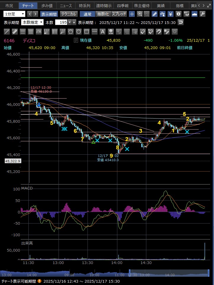Viewport: 214px width, 285px height.
Task: Toggle the crosshair cursor button
Action: (x=132, y=14)
